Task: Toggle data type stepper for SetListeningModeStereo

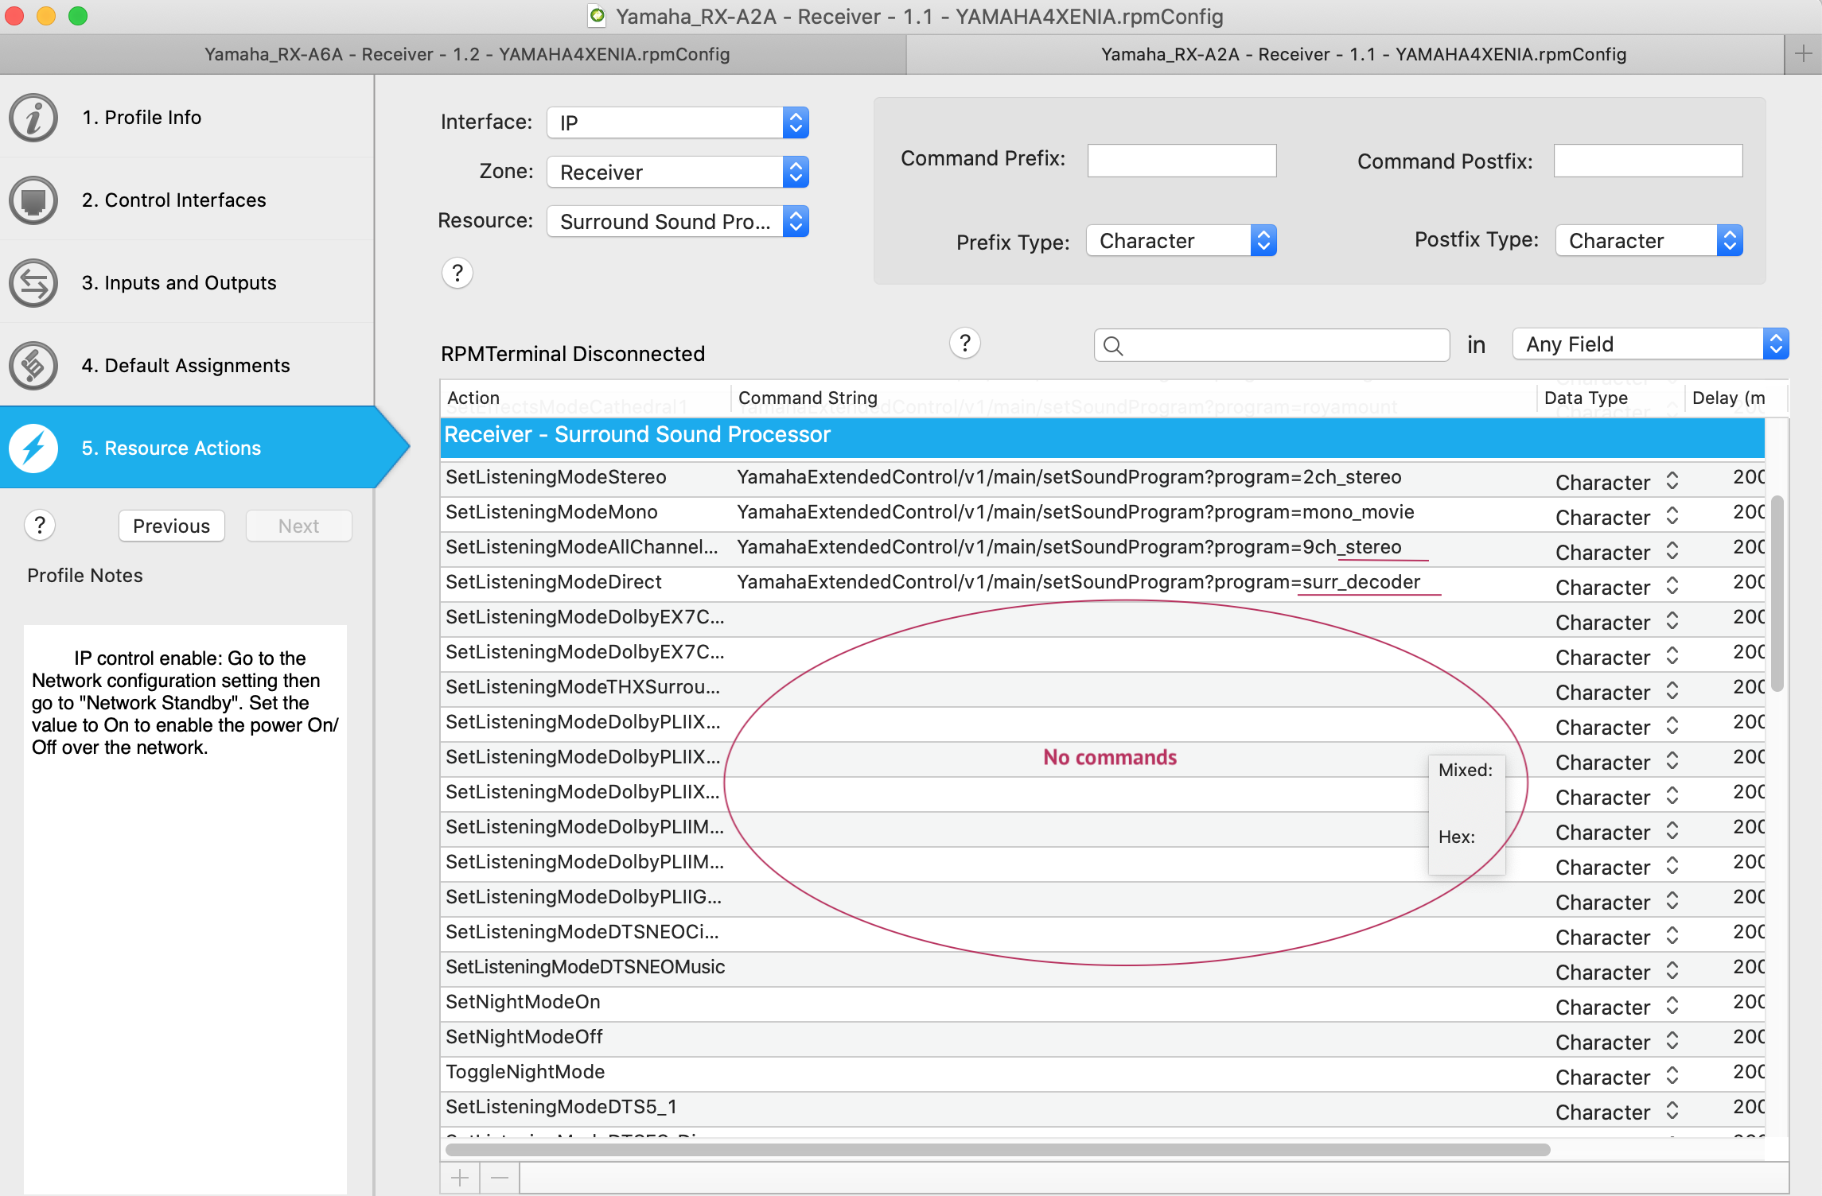Action: click(1672, 481)
